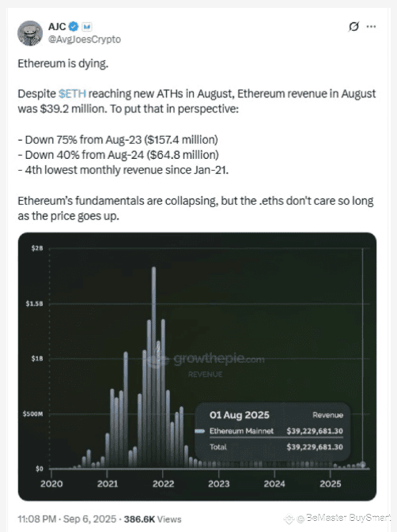Select the tallest revenue bar near 2022
The height and width of the screenshot is (532, 397).
point(153,367)
